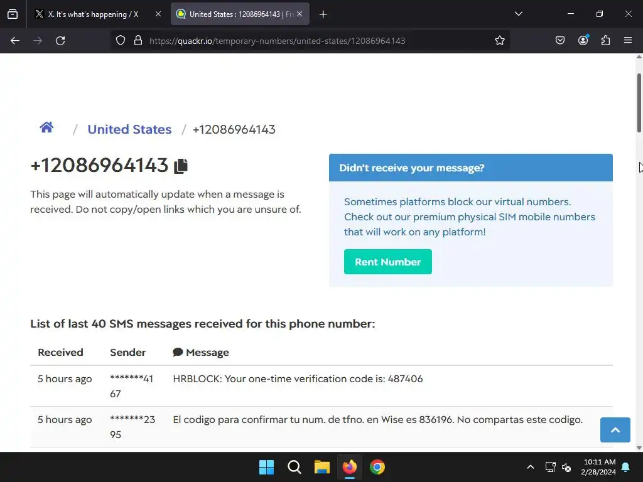
Task: Go forward one page
Action: coord(38,41)
